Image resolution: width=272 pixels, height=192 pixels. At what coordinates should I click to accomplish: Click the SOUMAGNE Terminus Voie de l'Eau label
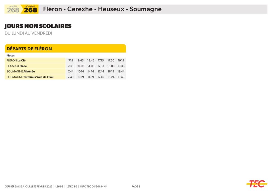pyautogui.click(x=30, y=77)
